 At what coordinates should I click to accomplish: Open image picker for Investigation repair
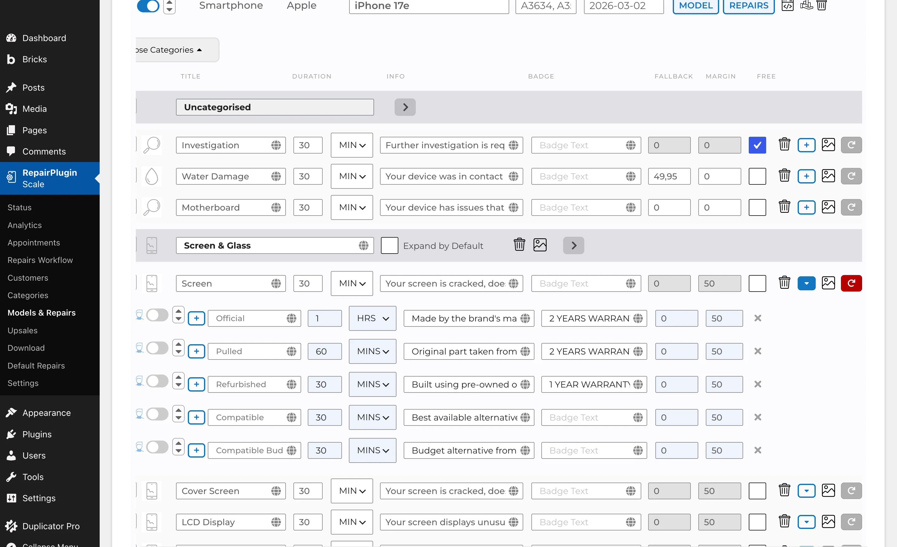tap(828, 145)
